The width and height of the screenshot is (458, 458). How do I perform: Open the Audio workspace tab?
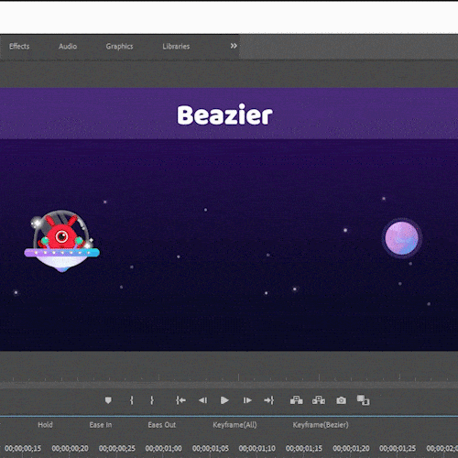coord(68,47)
